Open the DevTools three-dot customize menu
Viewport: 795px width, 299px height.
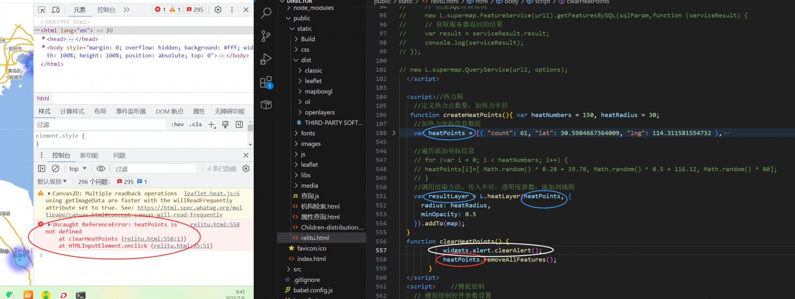[x=232, y=10]
